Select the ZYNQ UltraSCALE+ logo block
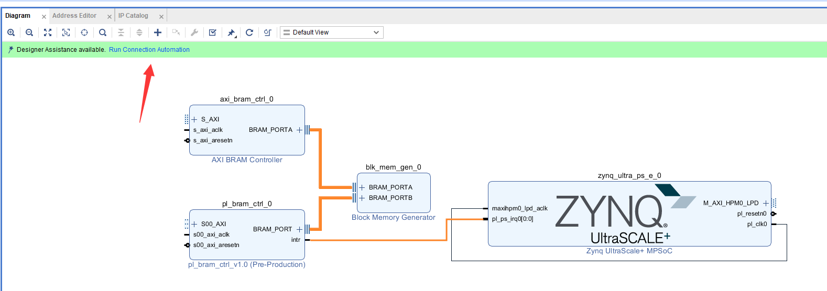This screenshot has height=291, width=827. coord(625,215)
